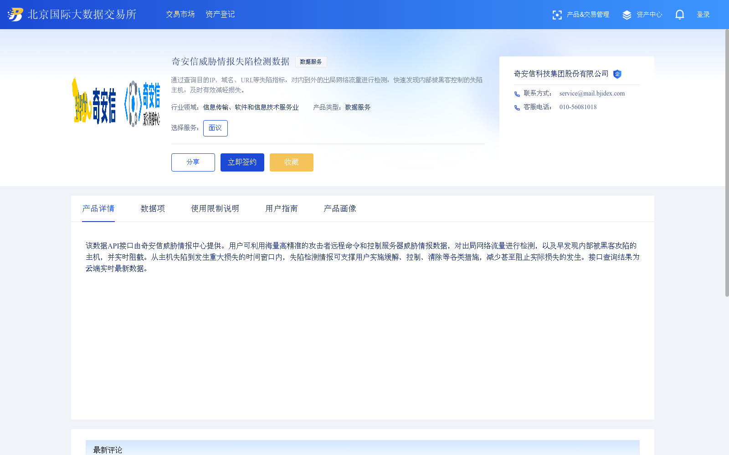Click the 资产中心 layers icon

pyautogui.click(x=627, y=15)
